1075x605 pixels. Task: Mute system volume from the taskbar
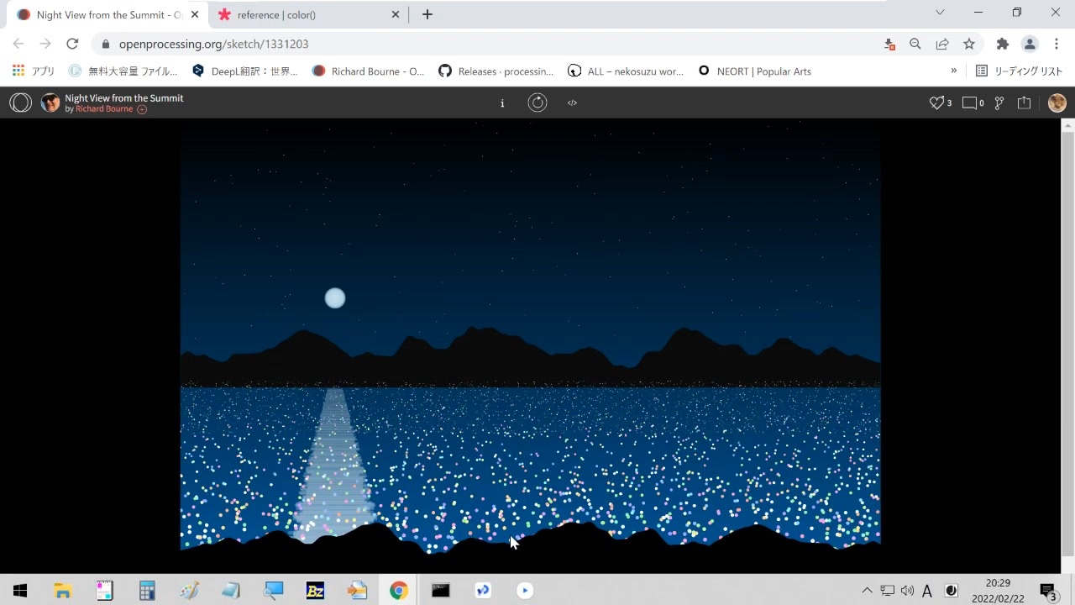(908, 591)
